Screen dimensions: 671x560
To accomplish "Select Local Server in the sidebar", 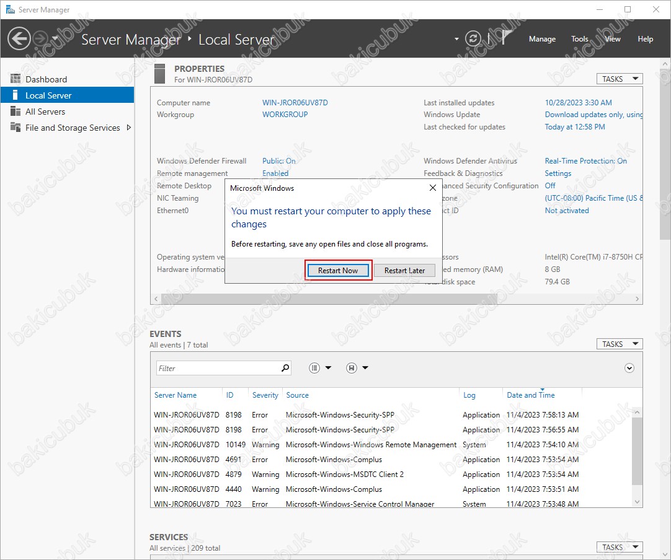I will (67, 95).
